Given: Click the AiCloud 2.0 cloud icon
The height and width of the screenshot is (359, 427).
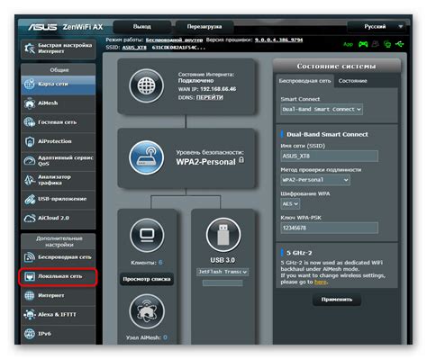Looking at the screenshot, I should pyautogui.click(x=30, y=218).
